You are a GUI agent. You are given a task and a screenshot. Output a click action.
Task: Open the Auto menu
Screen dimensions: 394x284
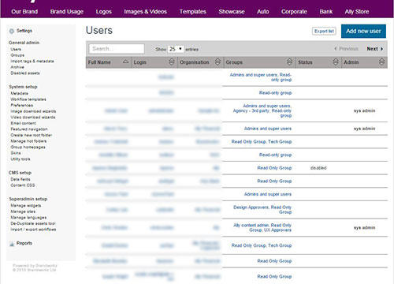tap(263, 12)
